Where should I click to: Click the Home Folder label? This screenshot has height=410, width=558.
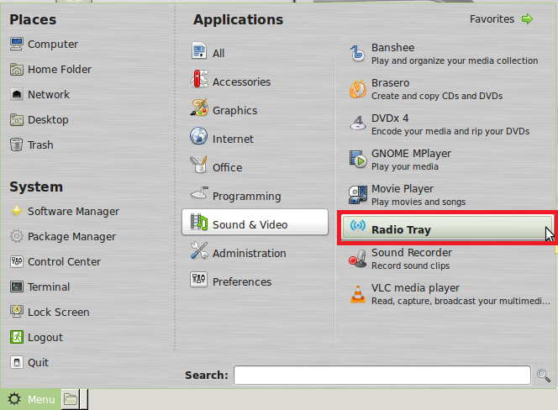60,70
